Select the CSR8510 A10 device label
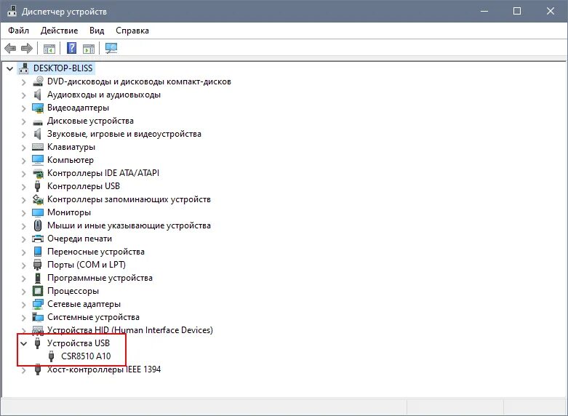This screenshot has height=416, width=568. [x=86, y=356]
